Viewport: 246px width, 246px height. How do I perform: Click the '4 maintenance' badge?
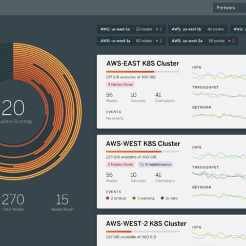[x=155, y=165]
